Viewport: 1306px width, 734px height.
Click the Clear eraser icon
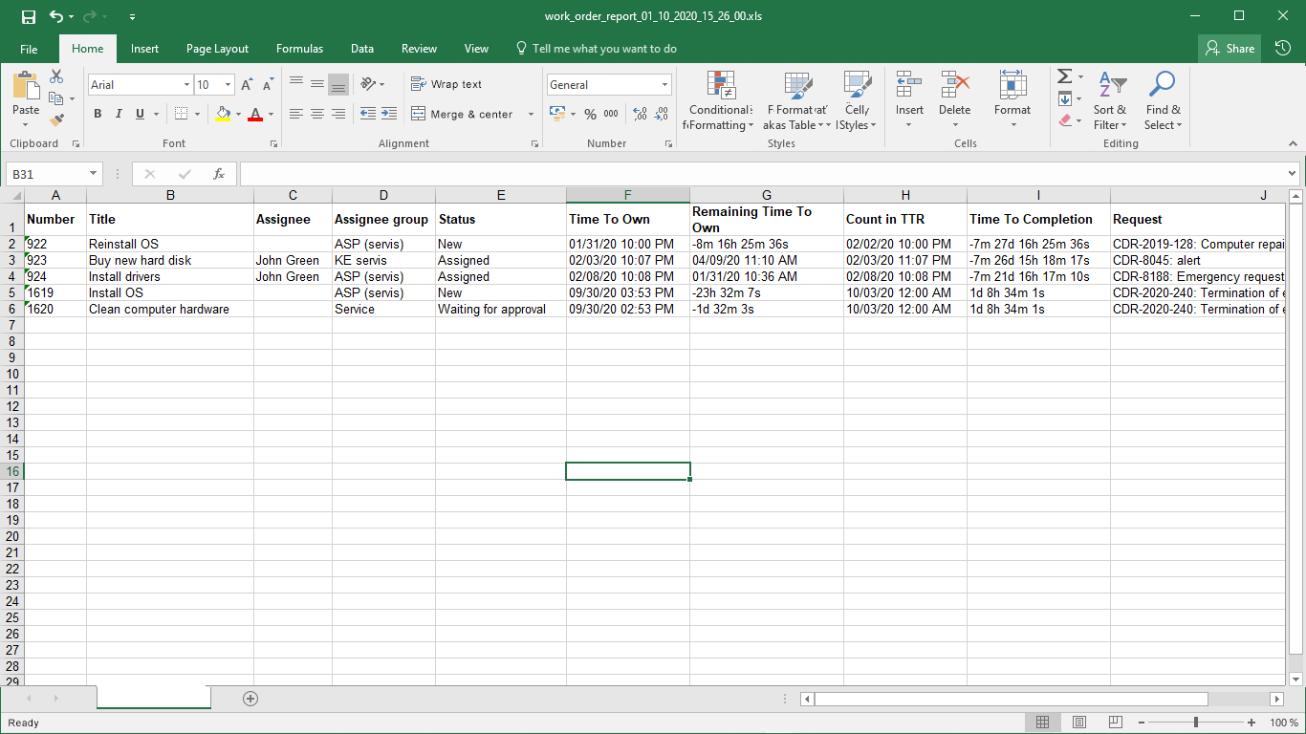tap(1064, 120)
